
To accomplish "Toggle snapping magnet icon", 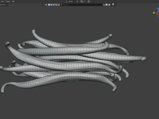I will (x=81, y=1).
